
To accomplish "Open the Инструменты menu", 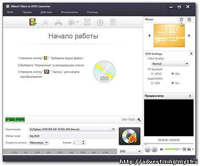I will [69, 12].
